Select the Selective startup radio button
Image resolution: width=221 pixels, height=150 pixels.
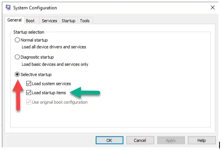click(17, 74)
